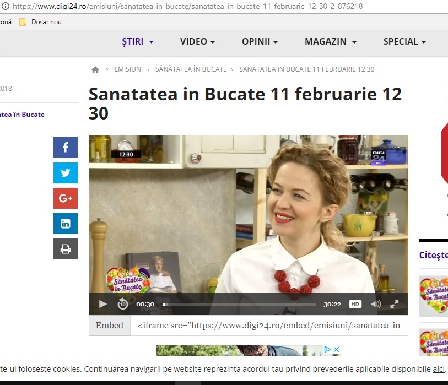Open the MAGAZIN menu

331,42
